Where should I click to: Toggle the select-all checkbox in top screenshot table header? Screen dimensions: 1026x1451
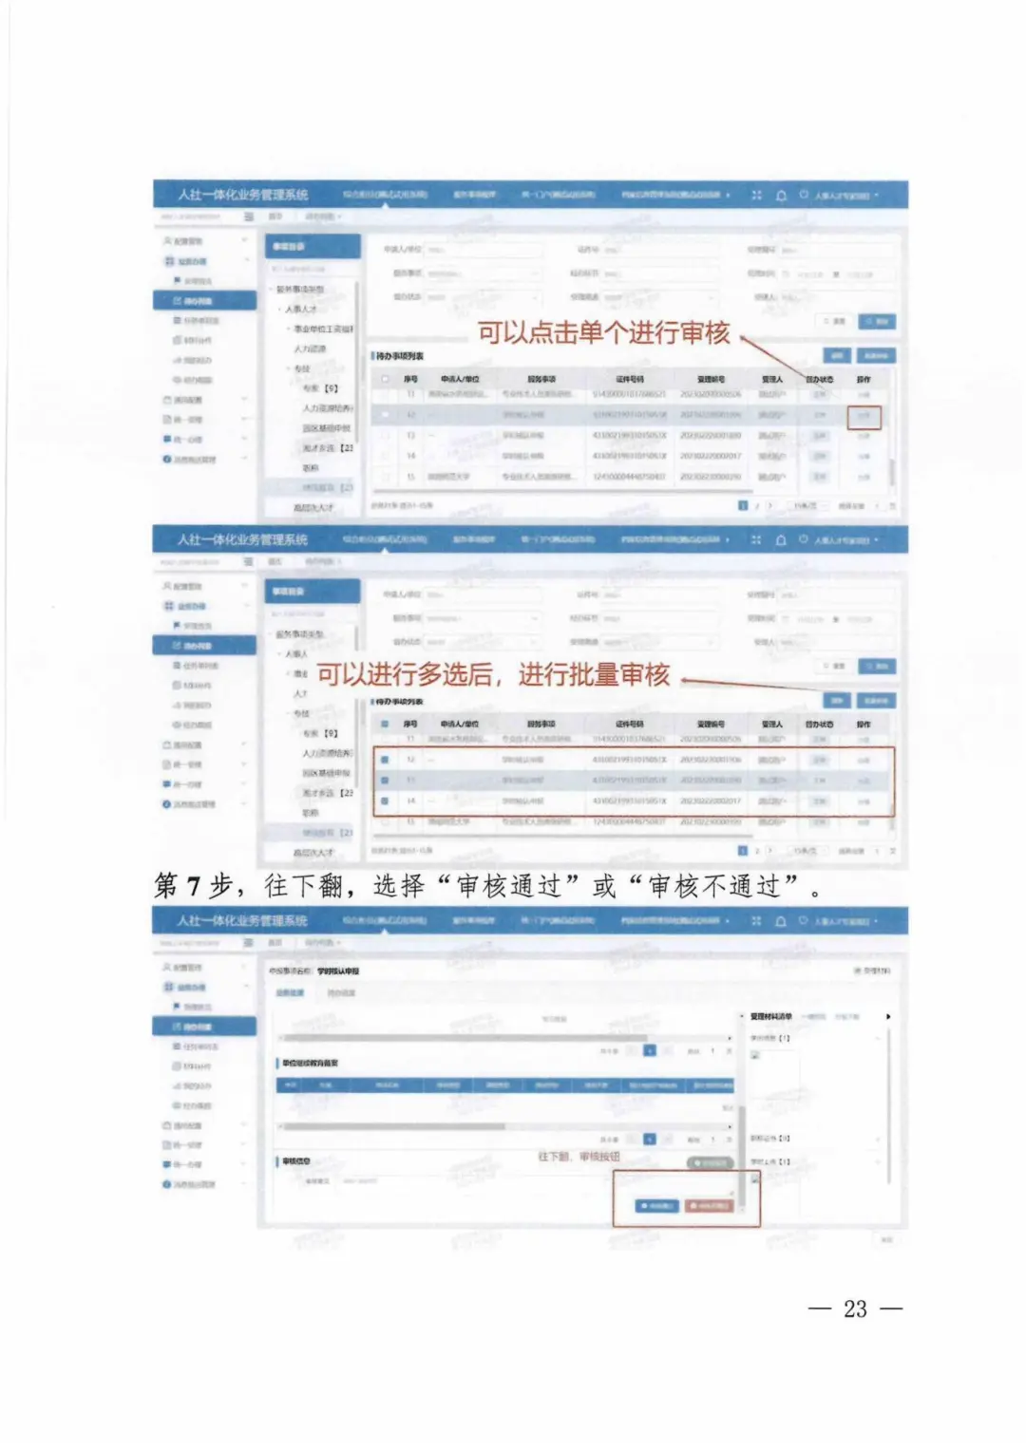tap(385, 379)
